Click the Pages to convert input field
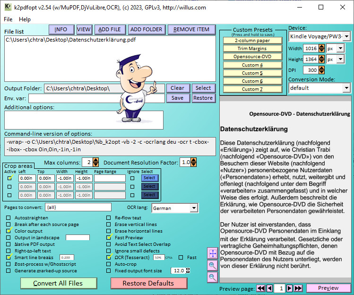The height and width of the screenshot is (295, 354). pos(78,207)
